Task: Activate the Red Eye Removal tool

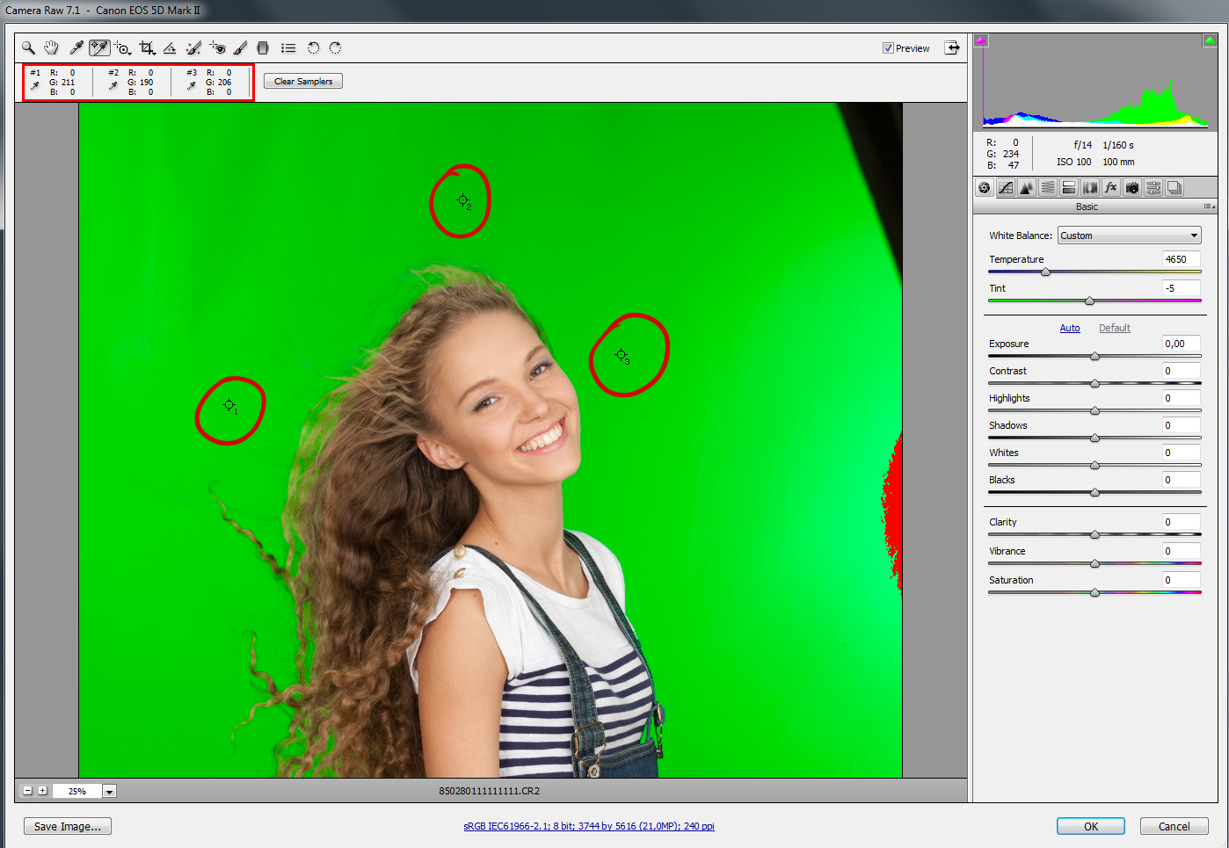Action: click(x=217, y=48)
